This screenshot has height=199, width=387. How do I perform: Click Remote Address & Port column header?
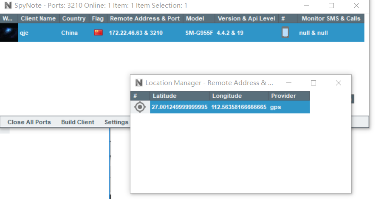pyautogui.click(x=145, y=19)
